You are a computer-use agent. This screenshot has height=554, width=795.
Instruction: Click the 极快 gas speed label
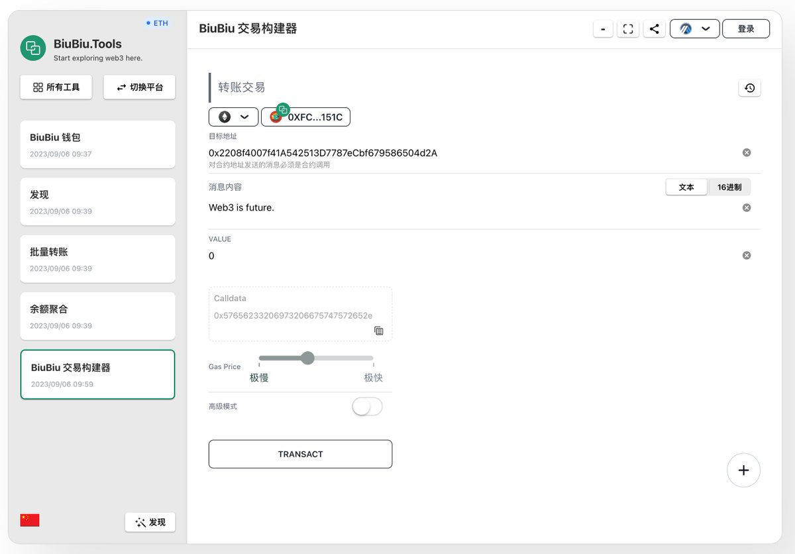[x=373, y=378]
